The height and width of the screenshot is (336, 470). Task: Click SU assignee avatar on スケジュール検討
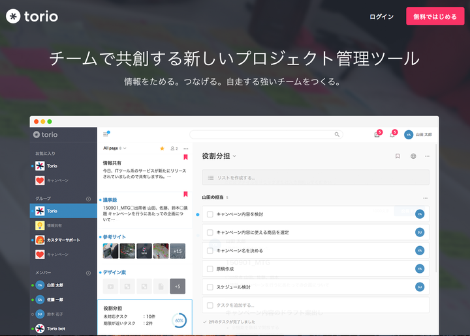(x=420, y=287)
